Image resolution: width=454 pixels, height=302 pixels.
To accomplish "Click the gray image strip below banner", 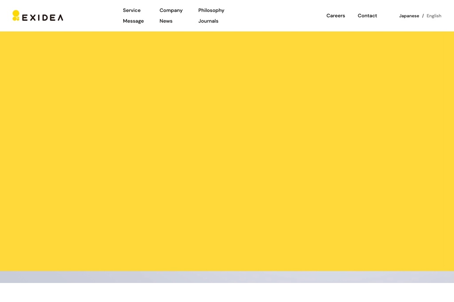I will click(x=227, y=277).
